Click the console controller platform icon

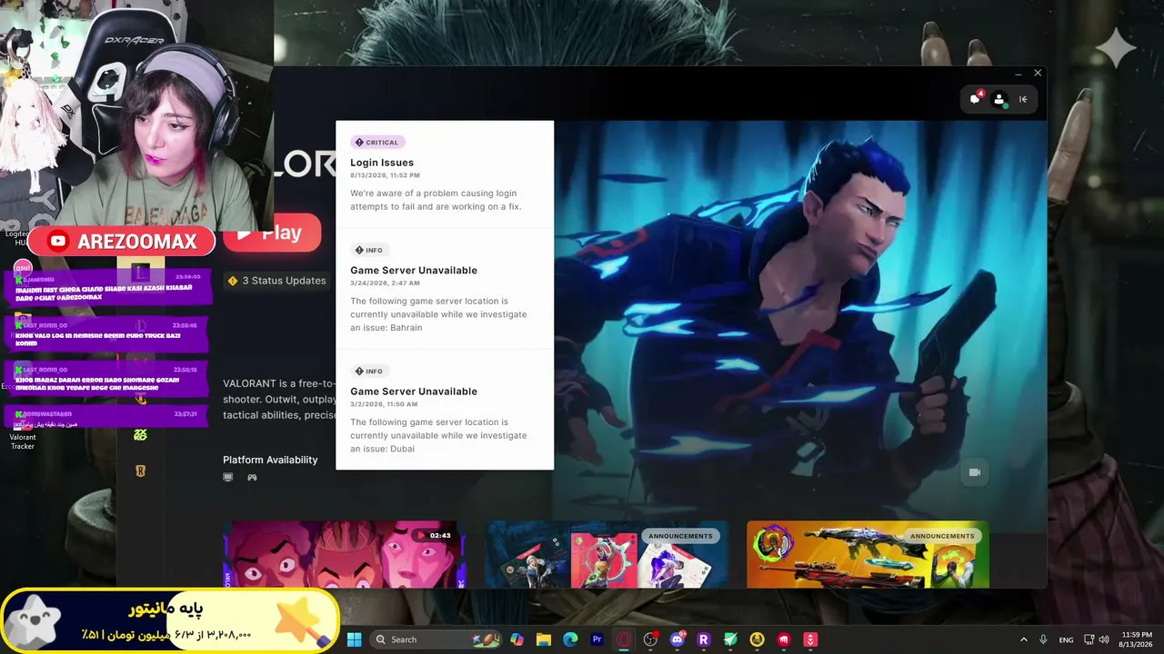tap(252, 477)
